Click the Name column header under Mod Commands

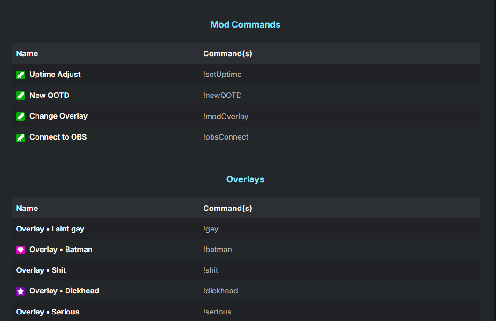pyautogui.click(x=27, y=54)
